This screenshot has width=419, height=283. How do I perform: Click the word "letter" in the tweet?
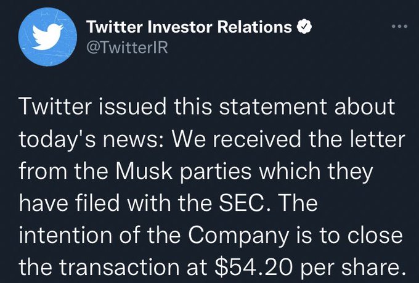tap(378, 139)
